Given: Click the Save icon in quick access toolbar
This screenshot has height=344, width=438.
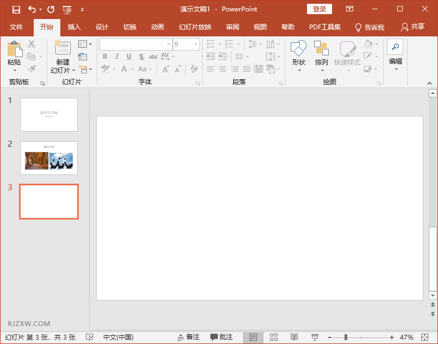Looking at the screenshot, I should tap(16, 9).
